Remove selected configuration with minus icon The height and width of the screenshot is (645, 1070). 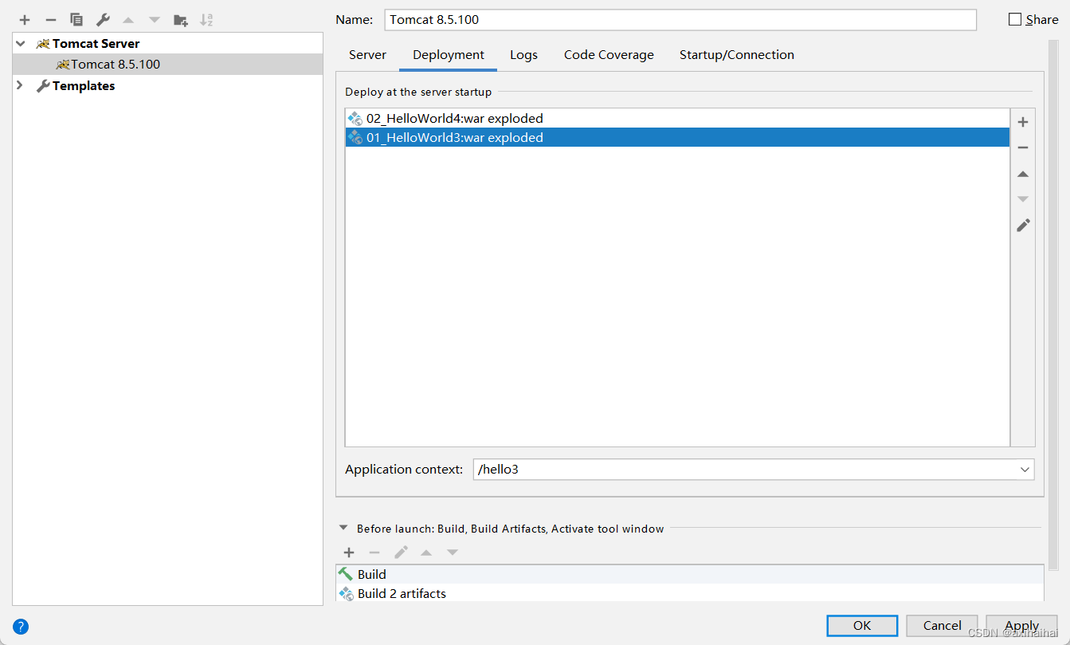click(x=51, y=20)
